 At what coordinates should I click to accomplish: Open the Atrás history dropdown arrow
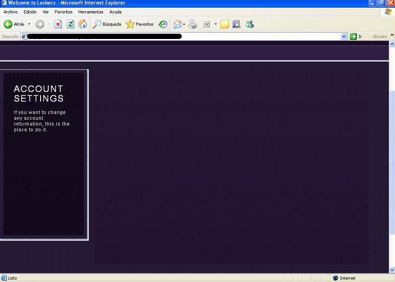[x=29, y=24]
